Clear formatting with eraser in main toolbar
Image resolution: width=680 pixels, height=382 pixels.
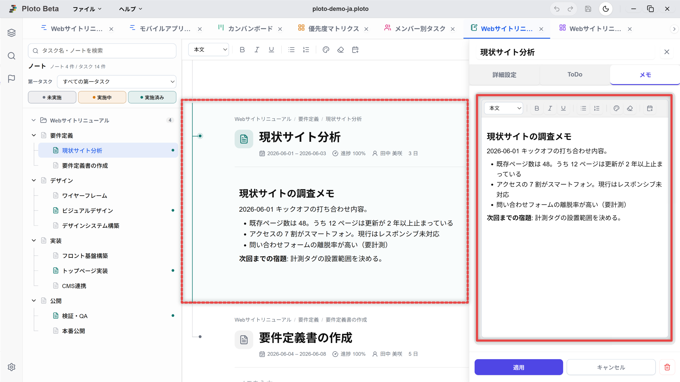[x=341, y=50]
